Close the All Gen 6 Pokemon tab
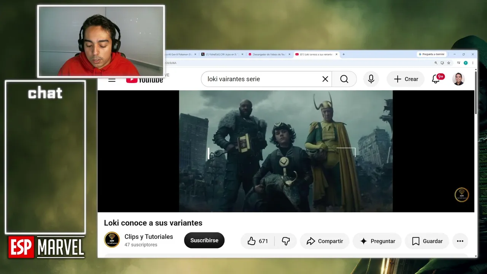This screenshot has height=274, width=487. tap(196, 54)
